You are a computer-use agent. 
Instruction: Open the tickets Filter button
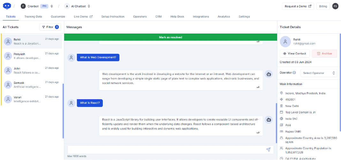[x=50, y=27]
